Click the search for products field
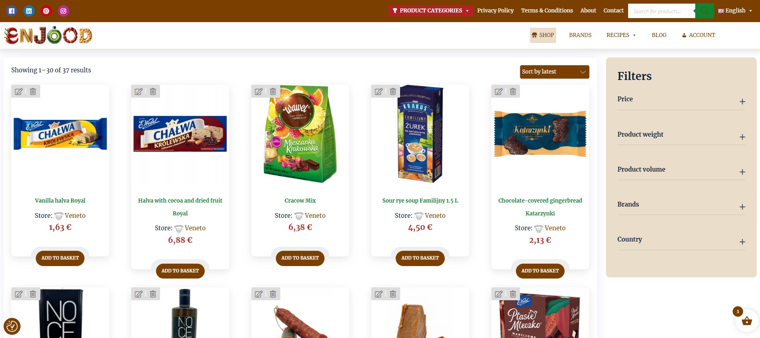Screen dimensions: 760x338 661,11
